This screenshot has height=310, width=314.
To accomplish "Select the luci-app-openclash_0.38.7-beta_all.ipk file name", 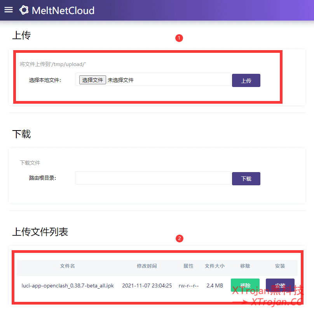I will [x=68, y=286].
